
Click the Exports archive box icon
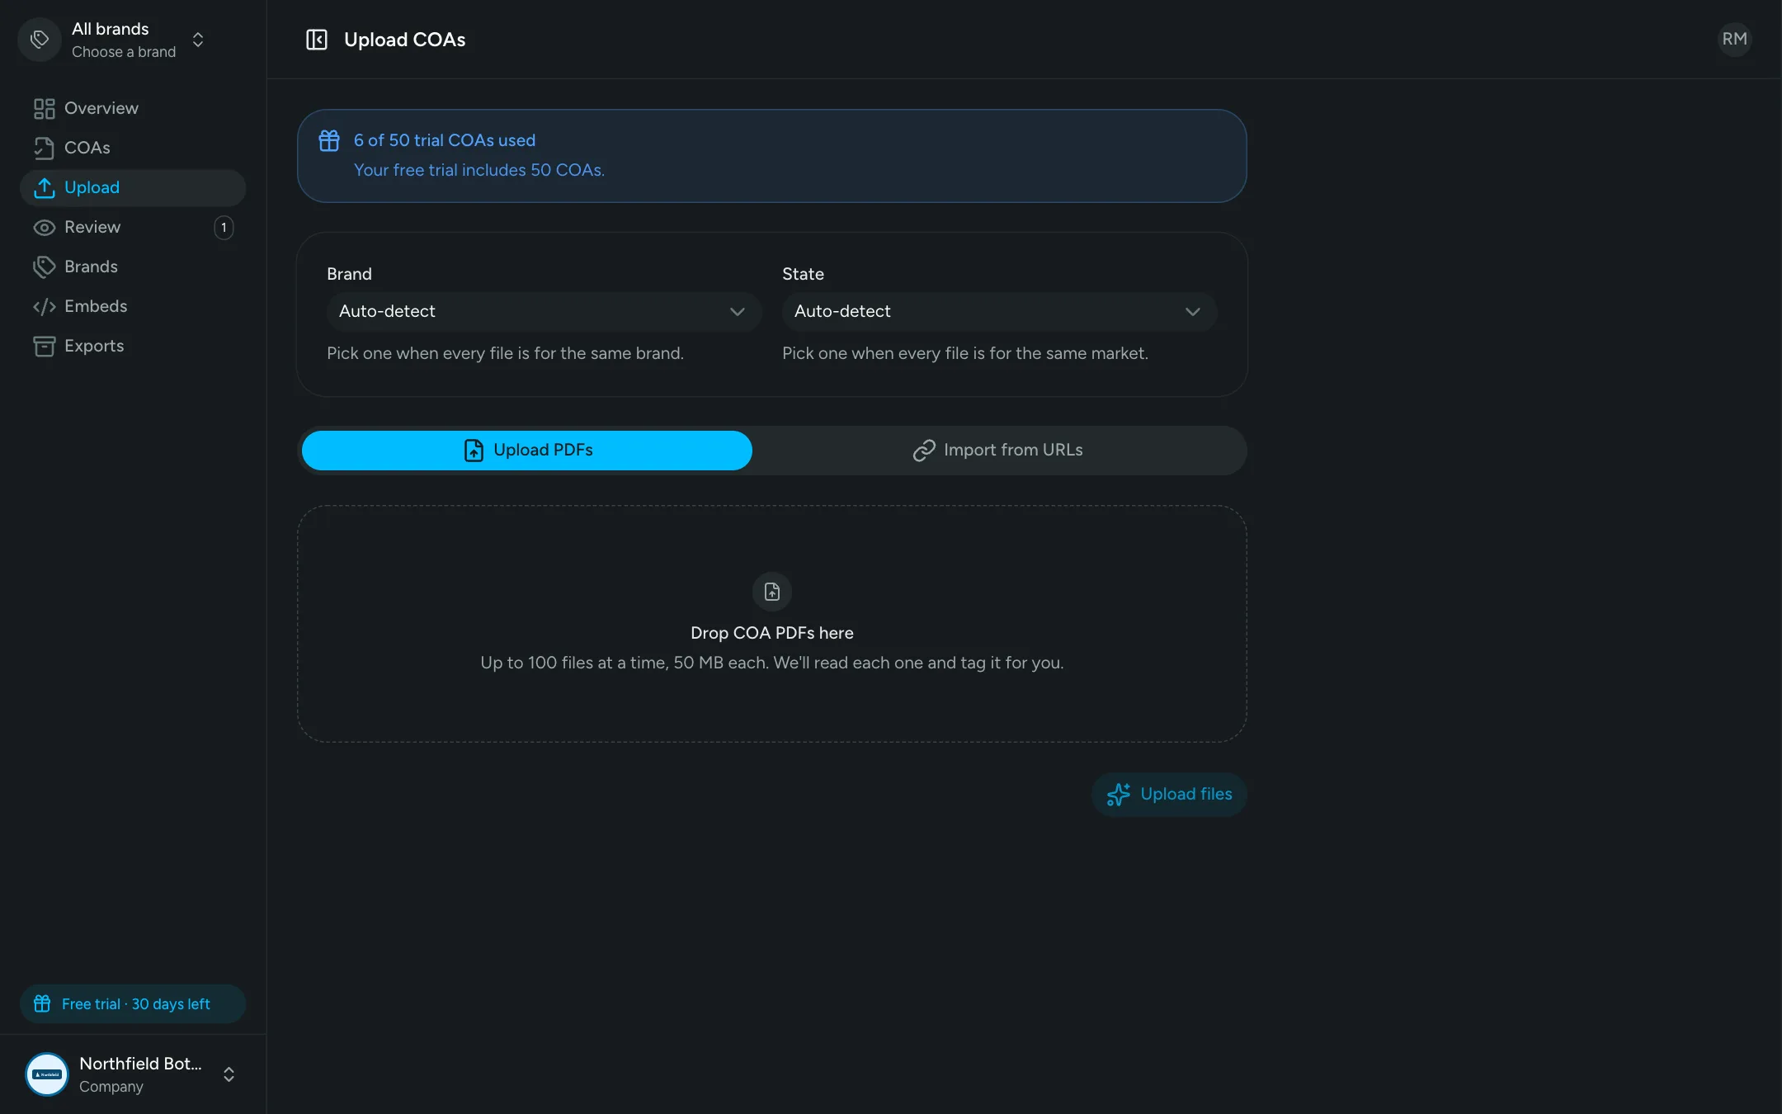(44, 346)
